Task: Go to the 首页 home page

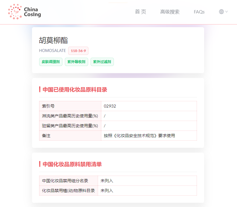Action: click(x=140, y=12)
